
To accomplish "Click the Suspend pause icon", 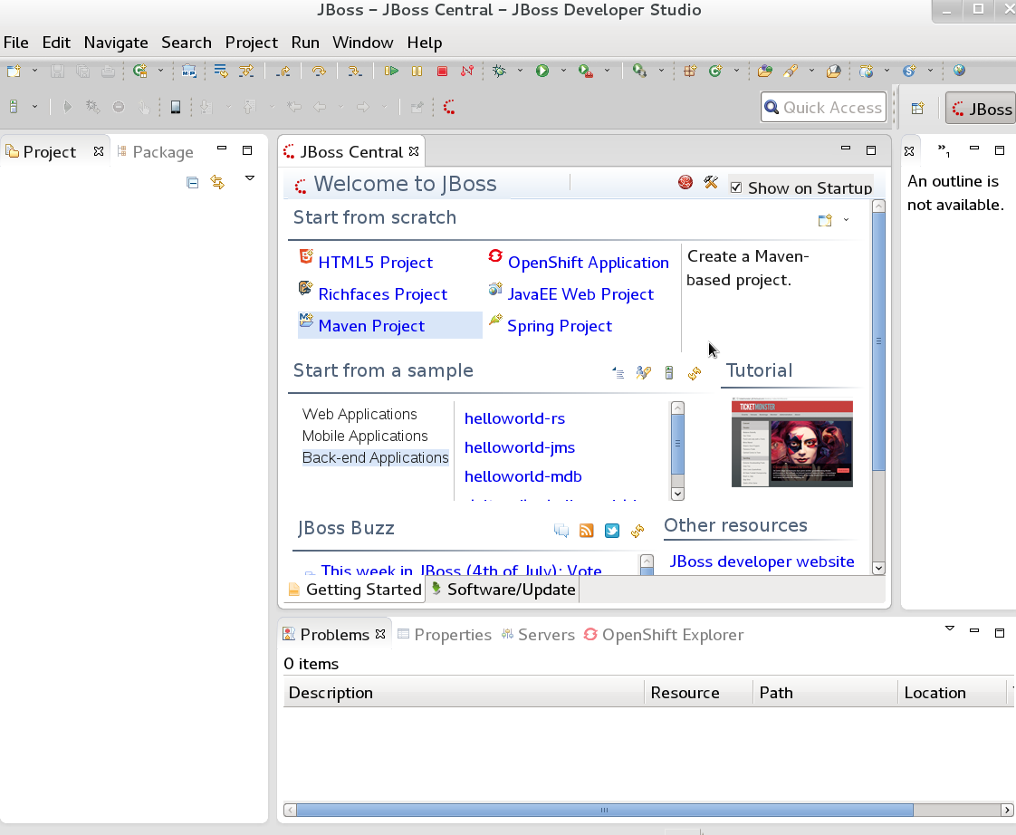I will [417, 72].
